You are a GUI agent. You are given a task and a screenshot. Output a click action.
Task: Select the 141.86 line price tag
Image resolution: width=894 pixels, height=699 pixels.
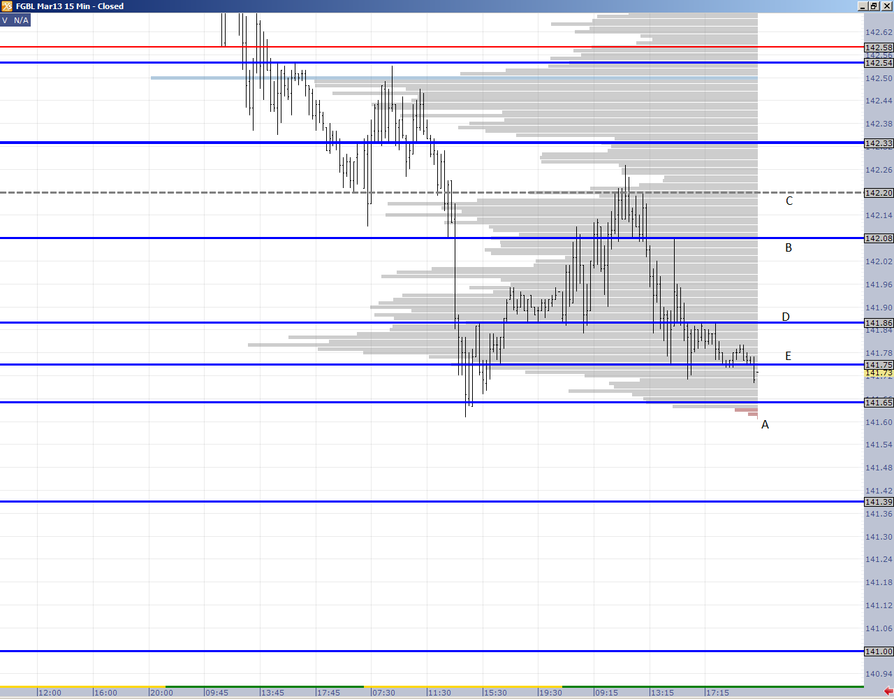[879, 323]
